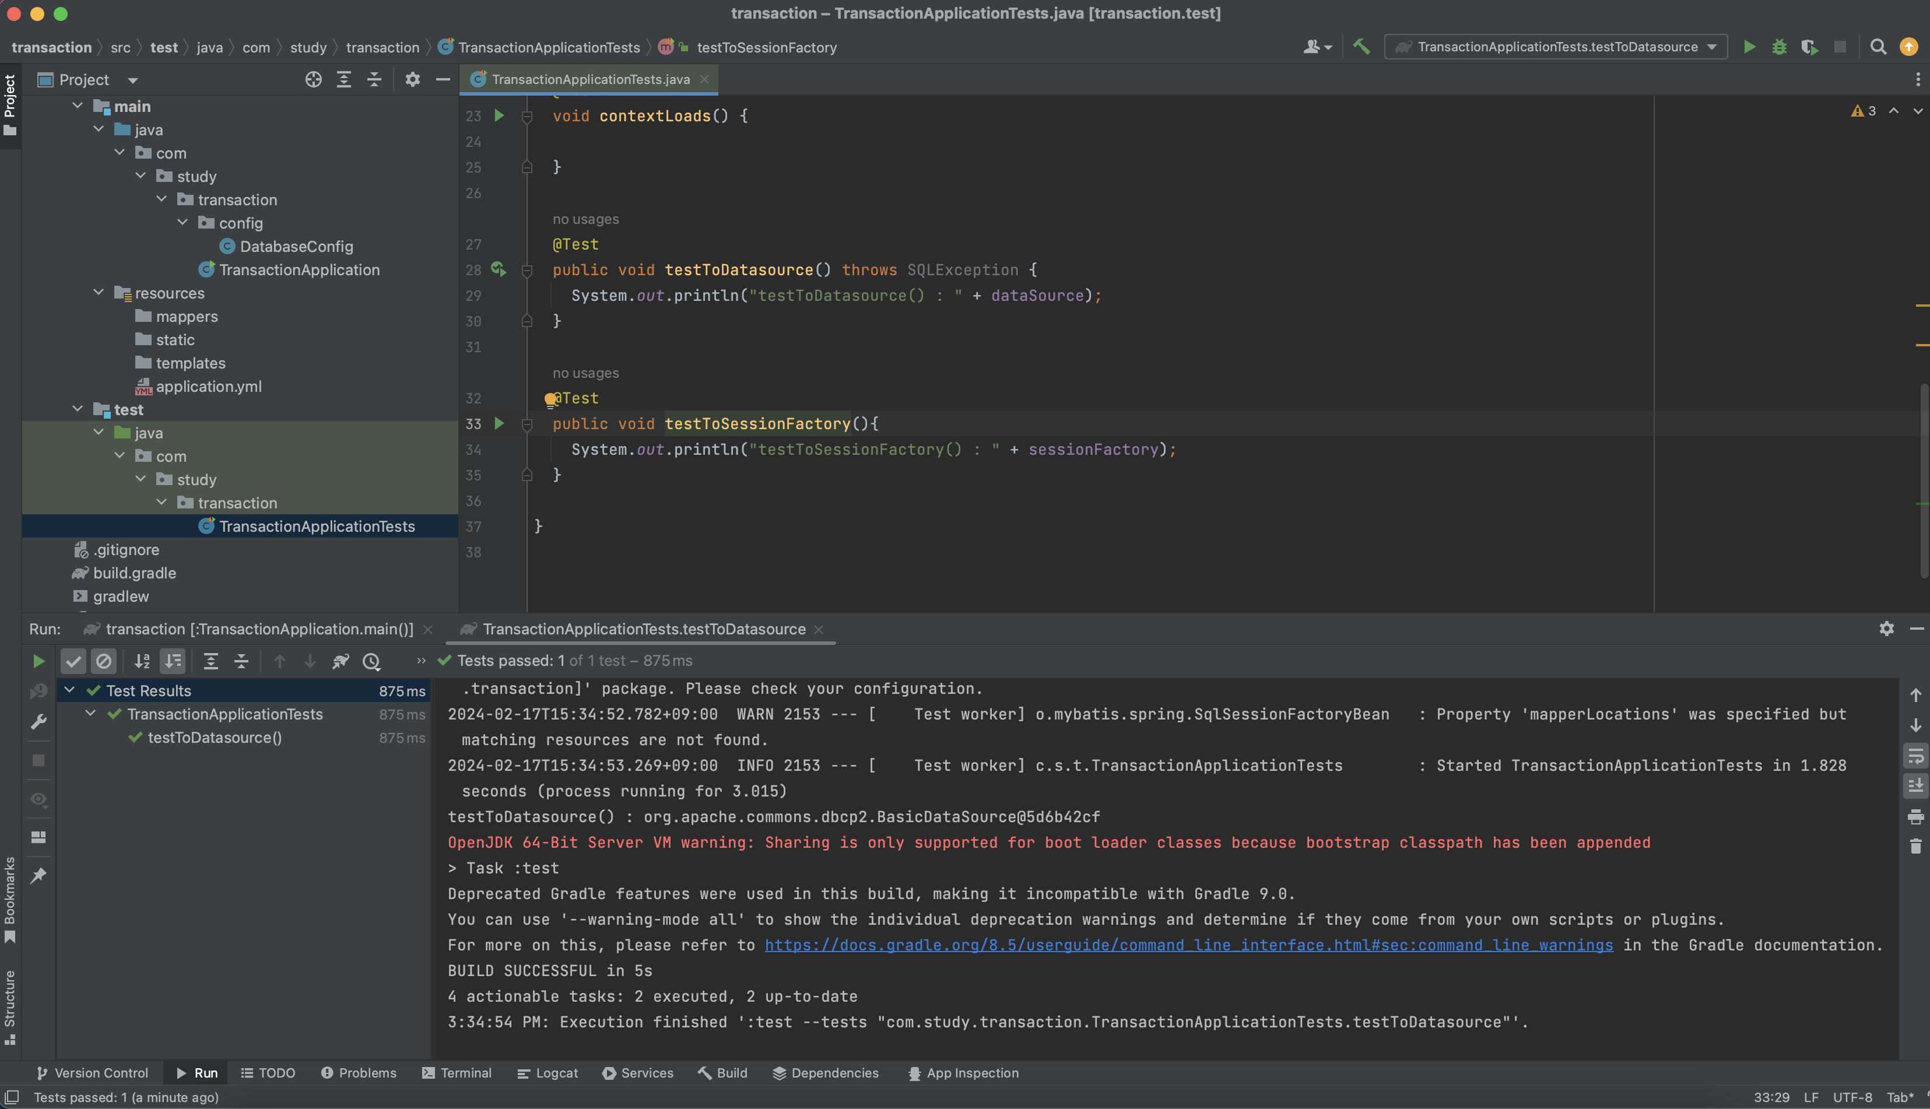Click the editor vertical scrollbar

pyautogui.click(x=1924, y=480)
